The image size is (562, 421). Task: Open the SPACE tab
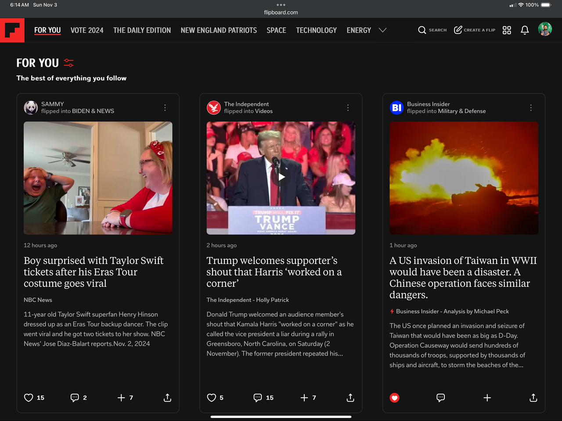tap(276, 30)
